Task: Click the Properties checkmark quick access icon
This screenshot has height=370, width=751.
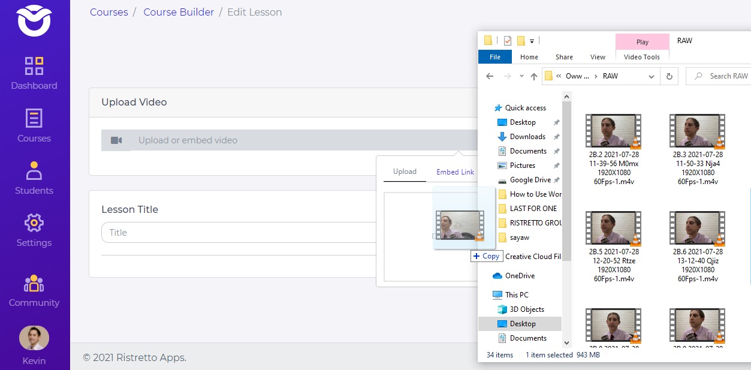Action: click(x=507, y=41)
